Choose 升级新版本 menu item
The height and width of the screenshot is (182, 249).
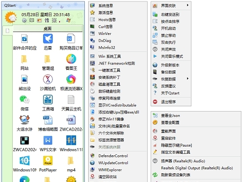(171, 65)
